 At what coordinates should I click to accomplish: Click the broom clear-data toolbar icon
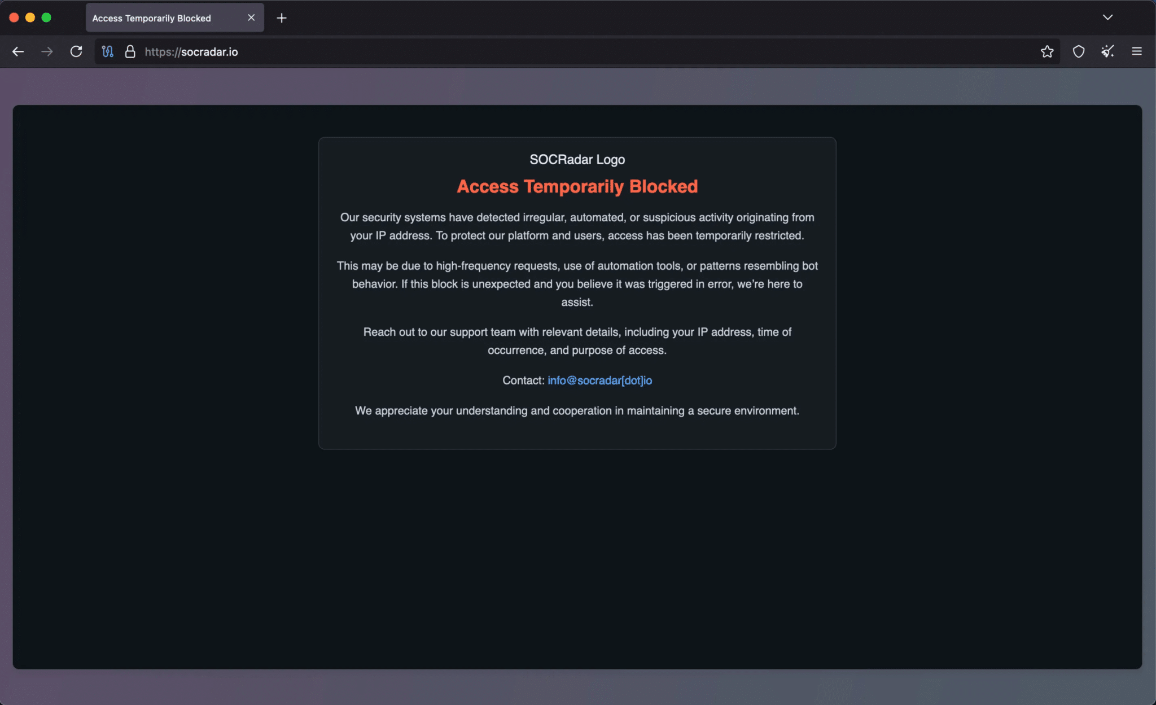1107,51
